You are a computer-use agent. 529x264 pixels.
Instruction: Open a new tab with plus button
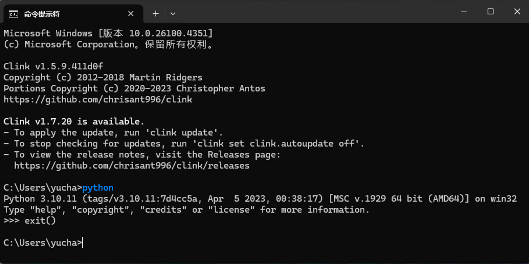156,14
